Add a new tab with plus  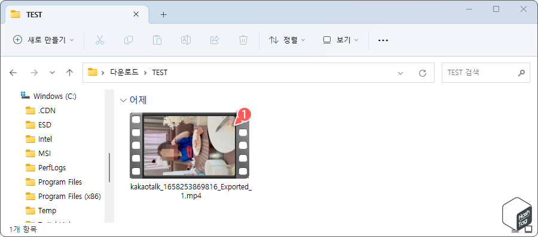[x=164, y=15]
